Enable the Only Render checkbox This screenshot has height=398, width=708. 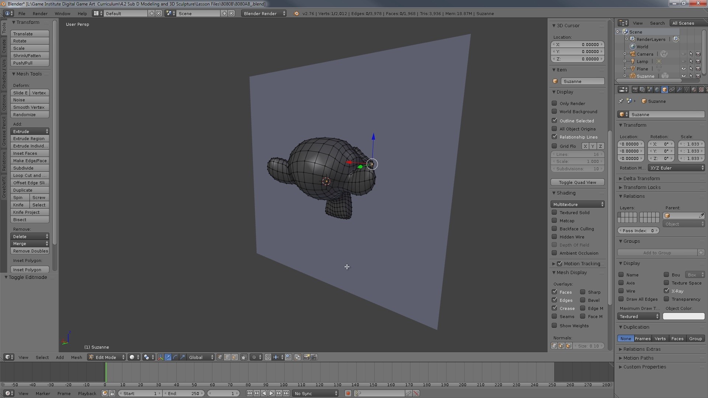pyautogui.click(x=554, y=103)
